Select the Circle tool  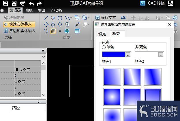pos(46,24)
